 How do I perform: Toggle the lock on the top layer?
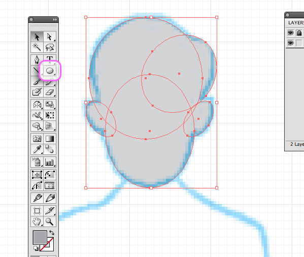coord(299,33)
